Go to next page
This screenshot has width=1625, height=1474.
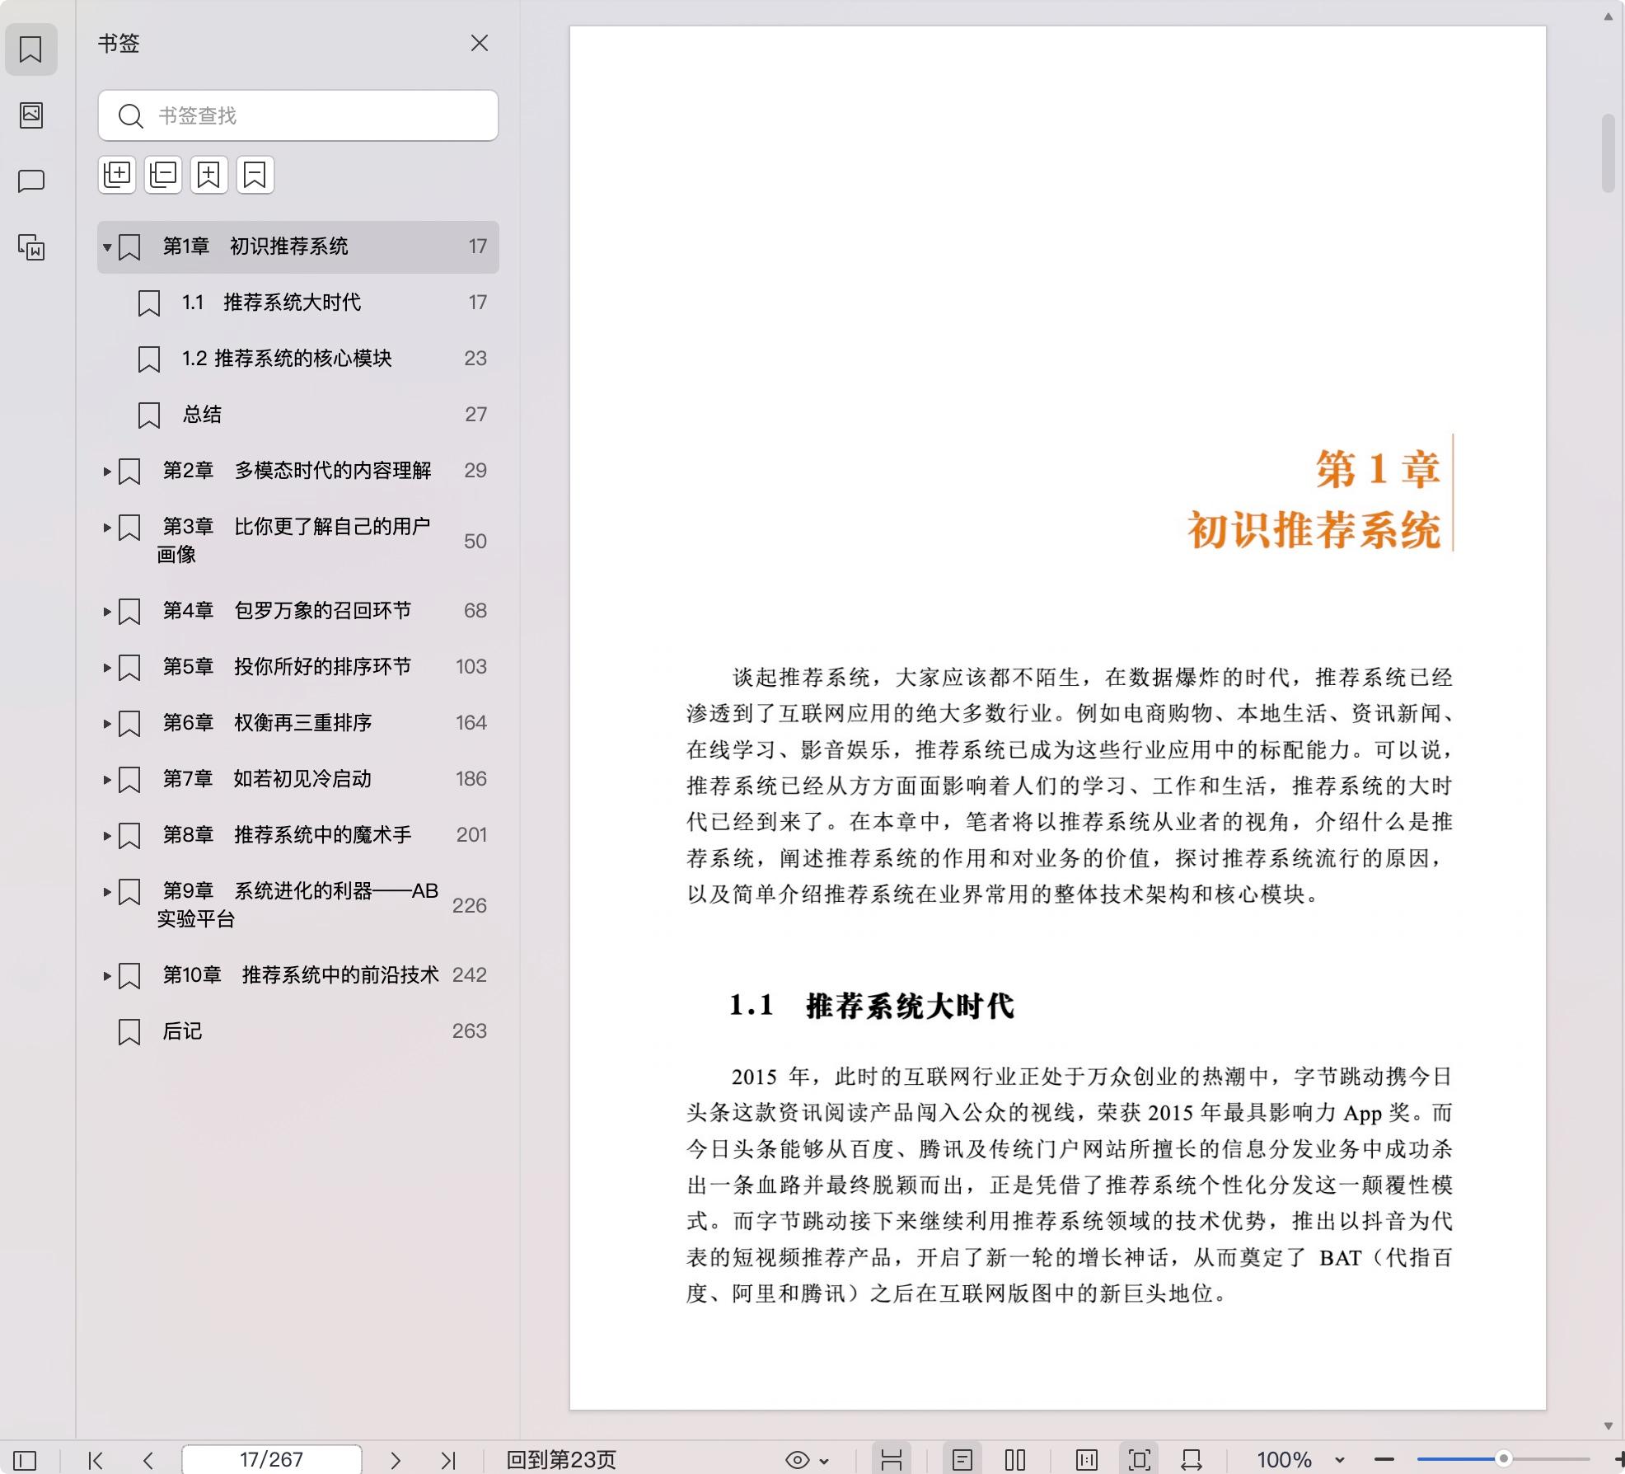(x=396, y=1460)
